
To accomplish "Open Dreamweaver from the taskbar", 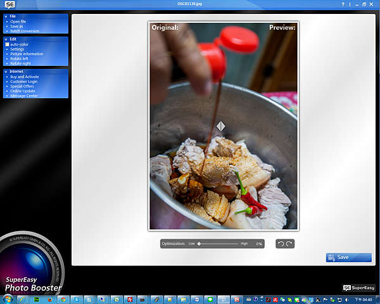I will (36, 300).
